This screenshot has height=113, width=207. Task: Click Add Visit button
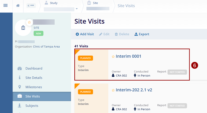(85, 34)
